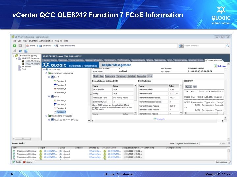Click the inventory tree horizontal scrollbar
This screenshot has height=177, width=237.
26,139
